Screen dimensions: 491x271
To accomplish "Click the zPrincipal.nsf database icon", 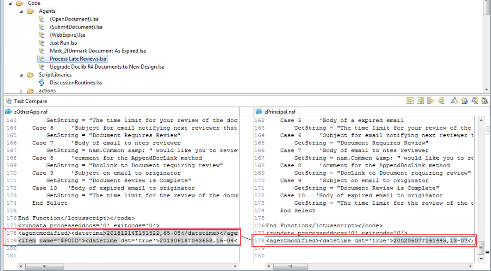I will tap(259, 111).
